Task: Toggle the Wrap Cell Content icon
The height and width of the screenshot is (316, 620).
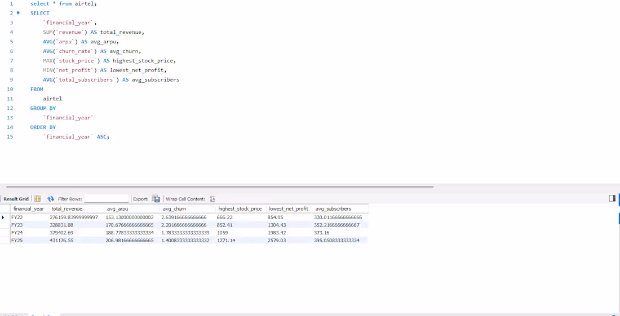Action: click(212, 199)
